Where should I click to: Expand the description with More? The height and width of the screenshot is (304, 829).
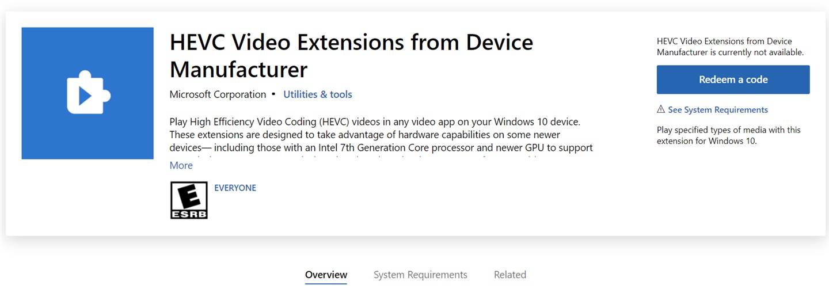[x=181, y=166]
